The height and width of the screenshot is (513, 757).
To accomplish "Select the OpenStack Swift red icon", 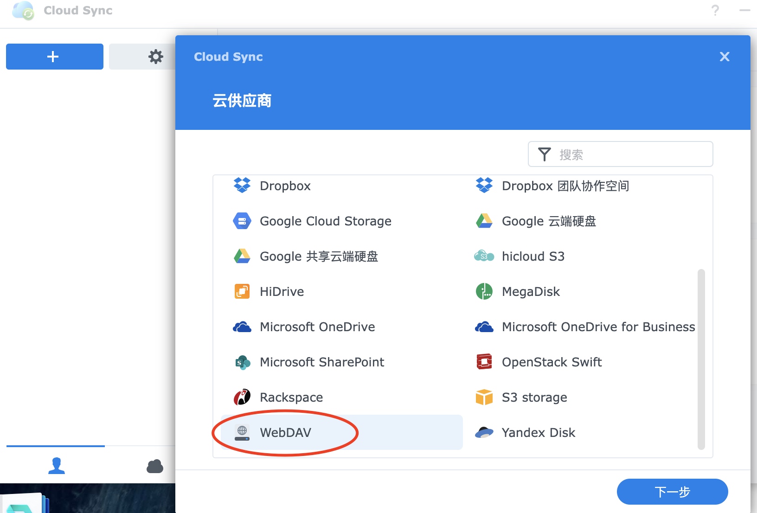I will click(484, 362).
